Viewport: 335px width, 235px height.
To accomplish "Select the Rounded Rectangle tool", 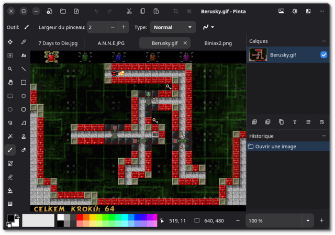I will click(24, 96).
